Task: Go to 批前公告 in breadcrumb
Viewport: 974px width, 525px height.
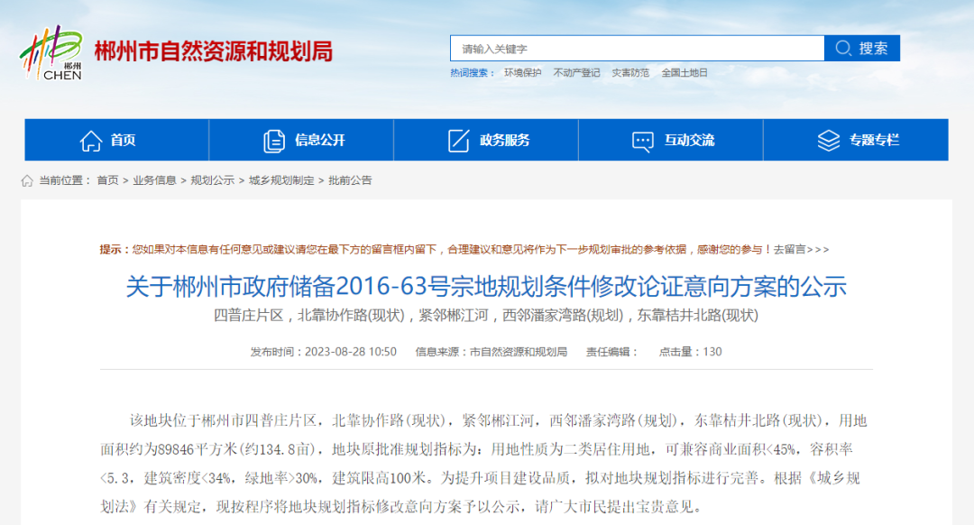Action: click(x=350, y=180)
